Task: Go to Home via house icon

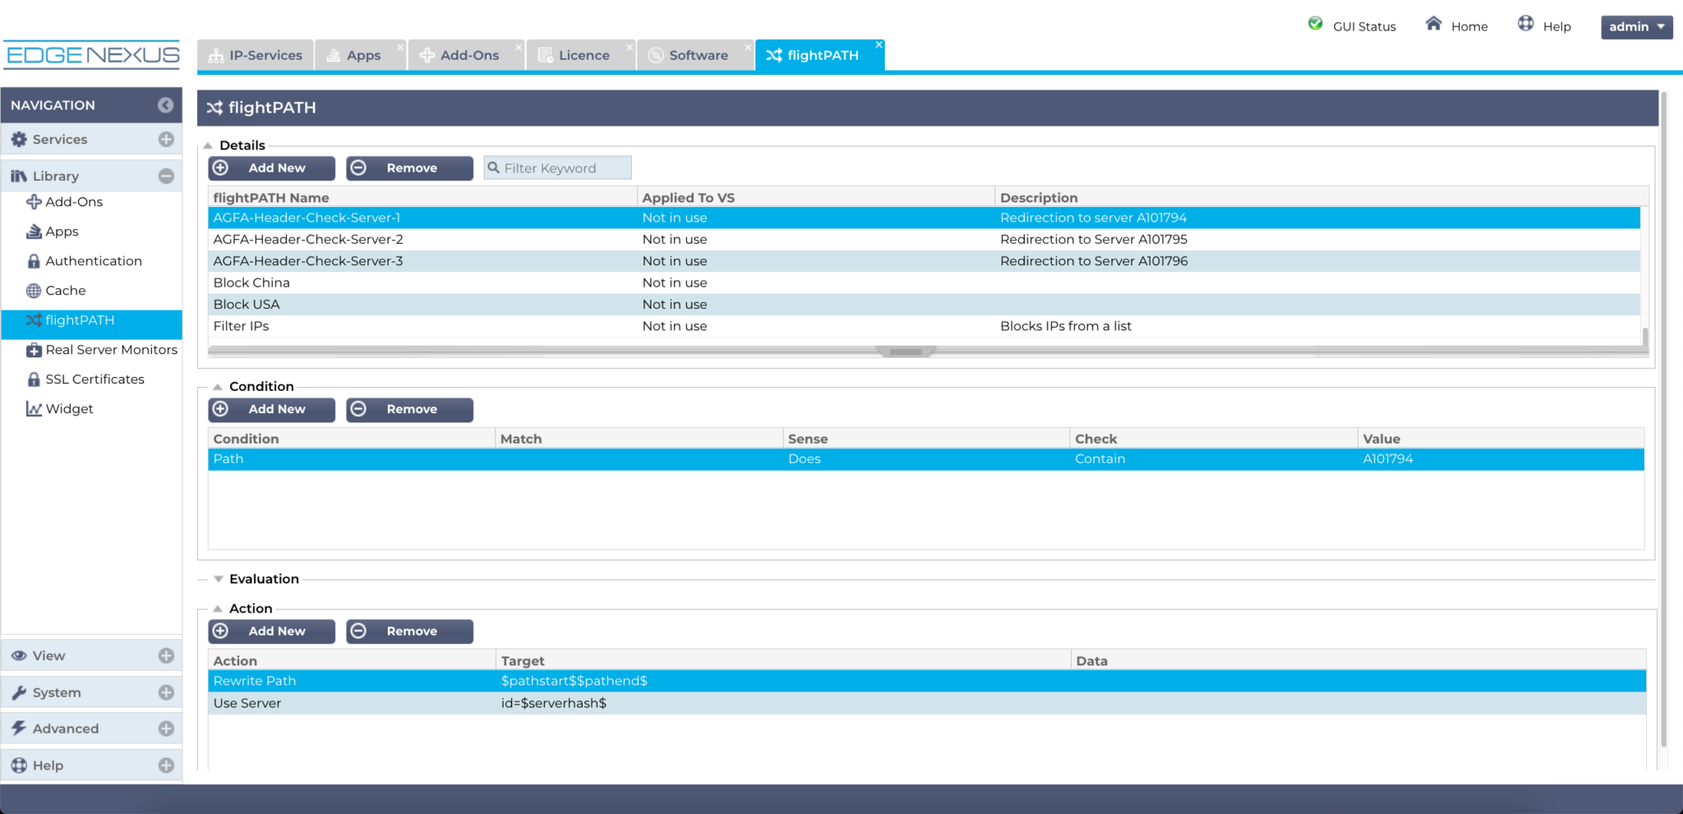Action: point(1433,24)
